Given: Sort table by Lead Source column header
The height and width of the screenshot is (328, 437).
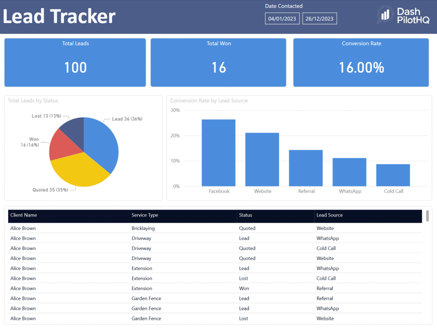Looking at the screenshot, I should click(x=329, y=215).
